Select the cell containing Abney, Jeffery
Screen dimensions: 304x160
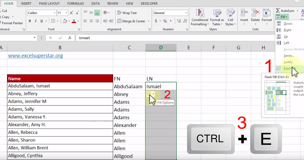pos(60,94)
